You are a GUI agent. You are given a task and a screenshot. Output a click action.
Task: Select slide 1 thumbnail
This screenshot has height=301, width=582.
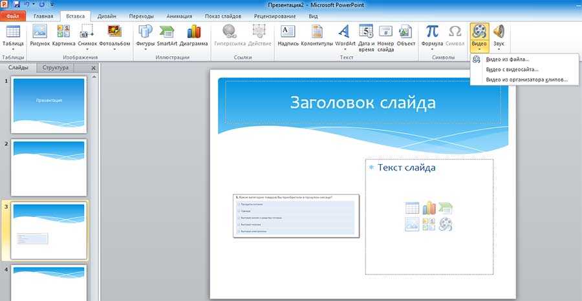(49, 105)
